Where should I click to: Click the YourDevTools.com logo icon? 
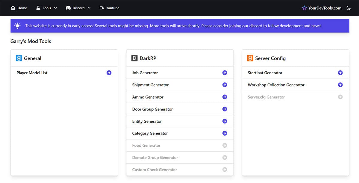305,8
